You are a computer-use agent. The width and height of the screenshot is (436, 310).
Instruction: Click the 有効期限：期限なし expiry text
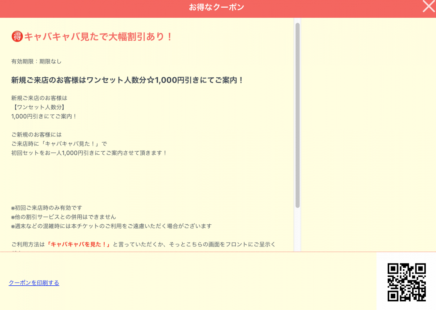(x=36, y=61)
